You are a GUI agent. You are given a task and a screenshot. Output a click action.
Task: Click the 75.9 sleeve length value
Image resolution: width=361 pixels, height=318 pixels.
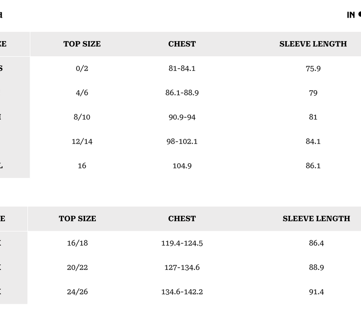313,68
